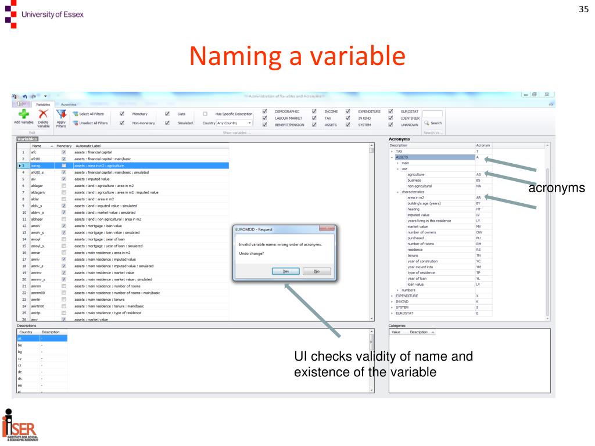Screen dimensions: 595x446
Task: Expand the main node under ASSETS
Action: (x=397, y=163)
